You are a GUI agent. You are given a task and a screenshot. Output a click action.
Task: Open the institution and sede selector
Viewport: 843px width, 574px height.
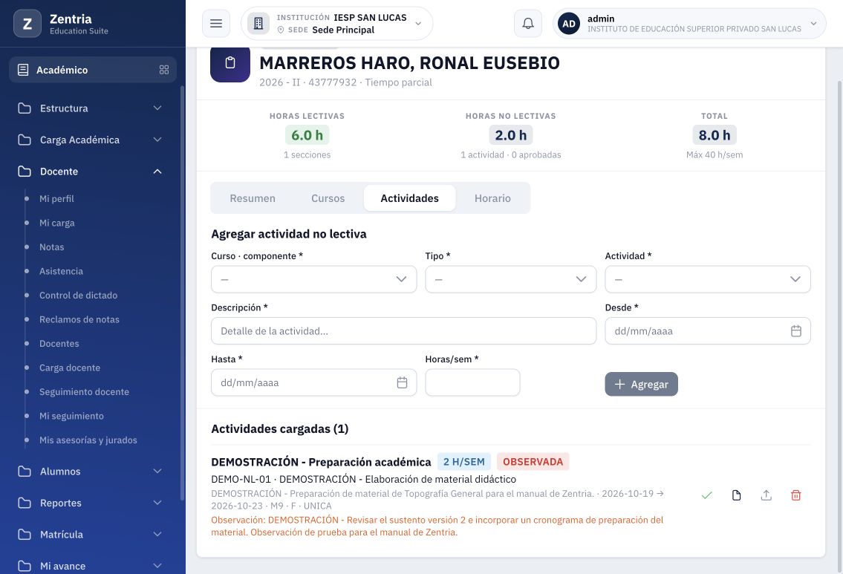pyautogui.click(x=337, y=24)
